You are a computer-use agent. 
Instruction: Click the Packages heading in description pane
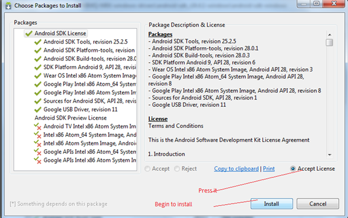pyautogui.click(x=160, y=34)
